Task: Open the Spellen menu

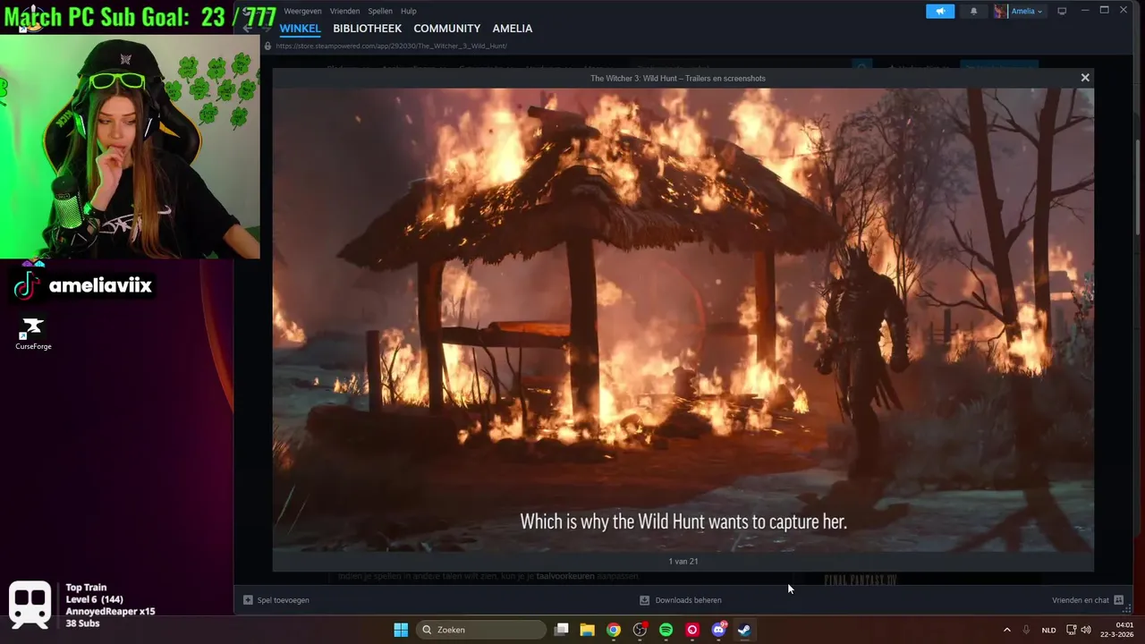Action: 380,11
